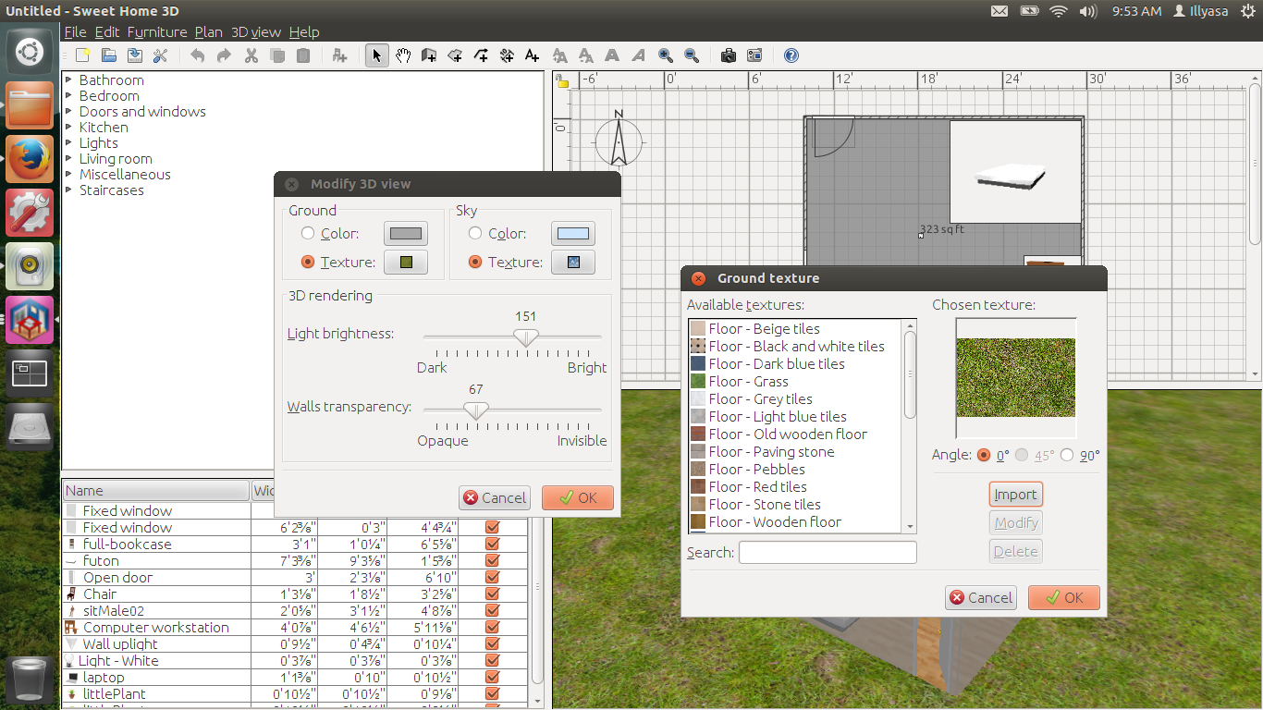Toggle the visible checkbox for laptop
The width and height of the screenshot is (1263, 710).
point(492,677)
